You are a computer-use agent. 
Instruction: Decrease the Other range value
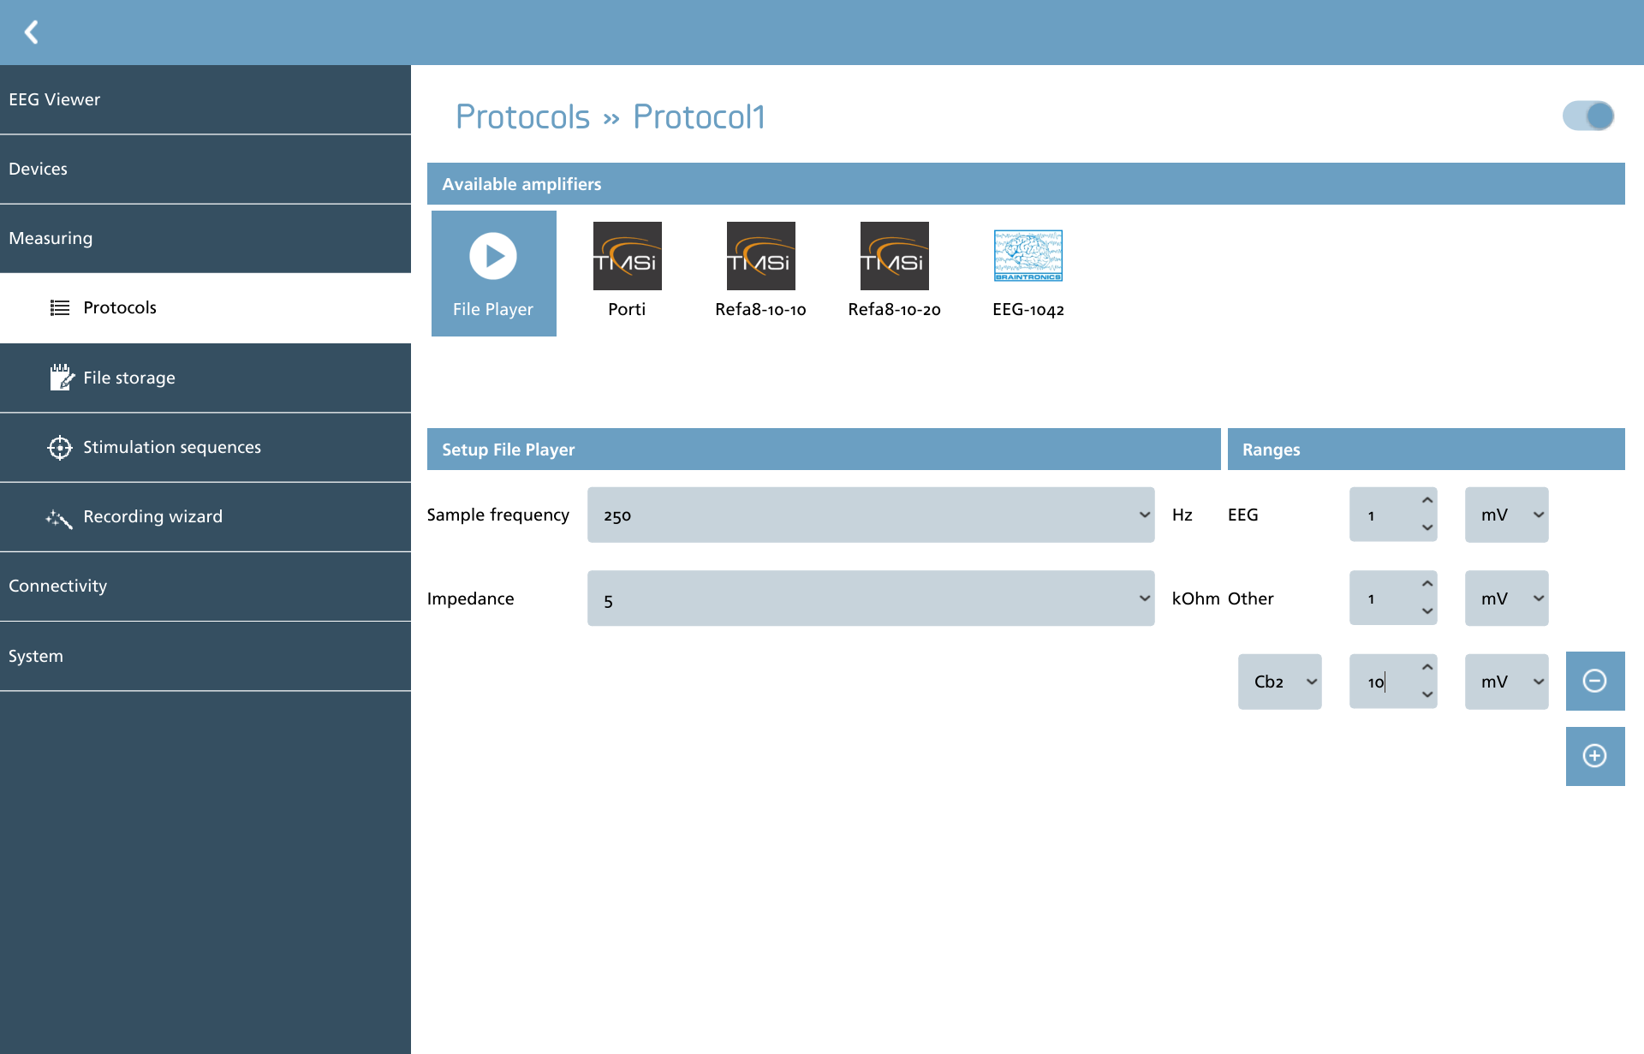pos(1427,611)
